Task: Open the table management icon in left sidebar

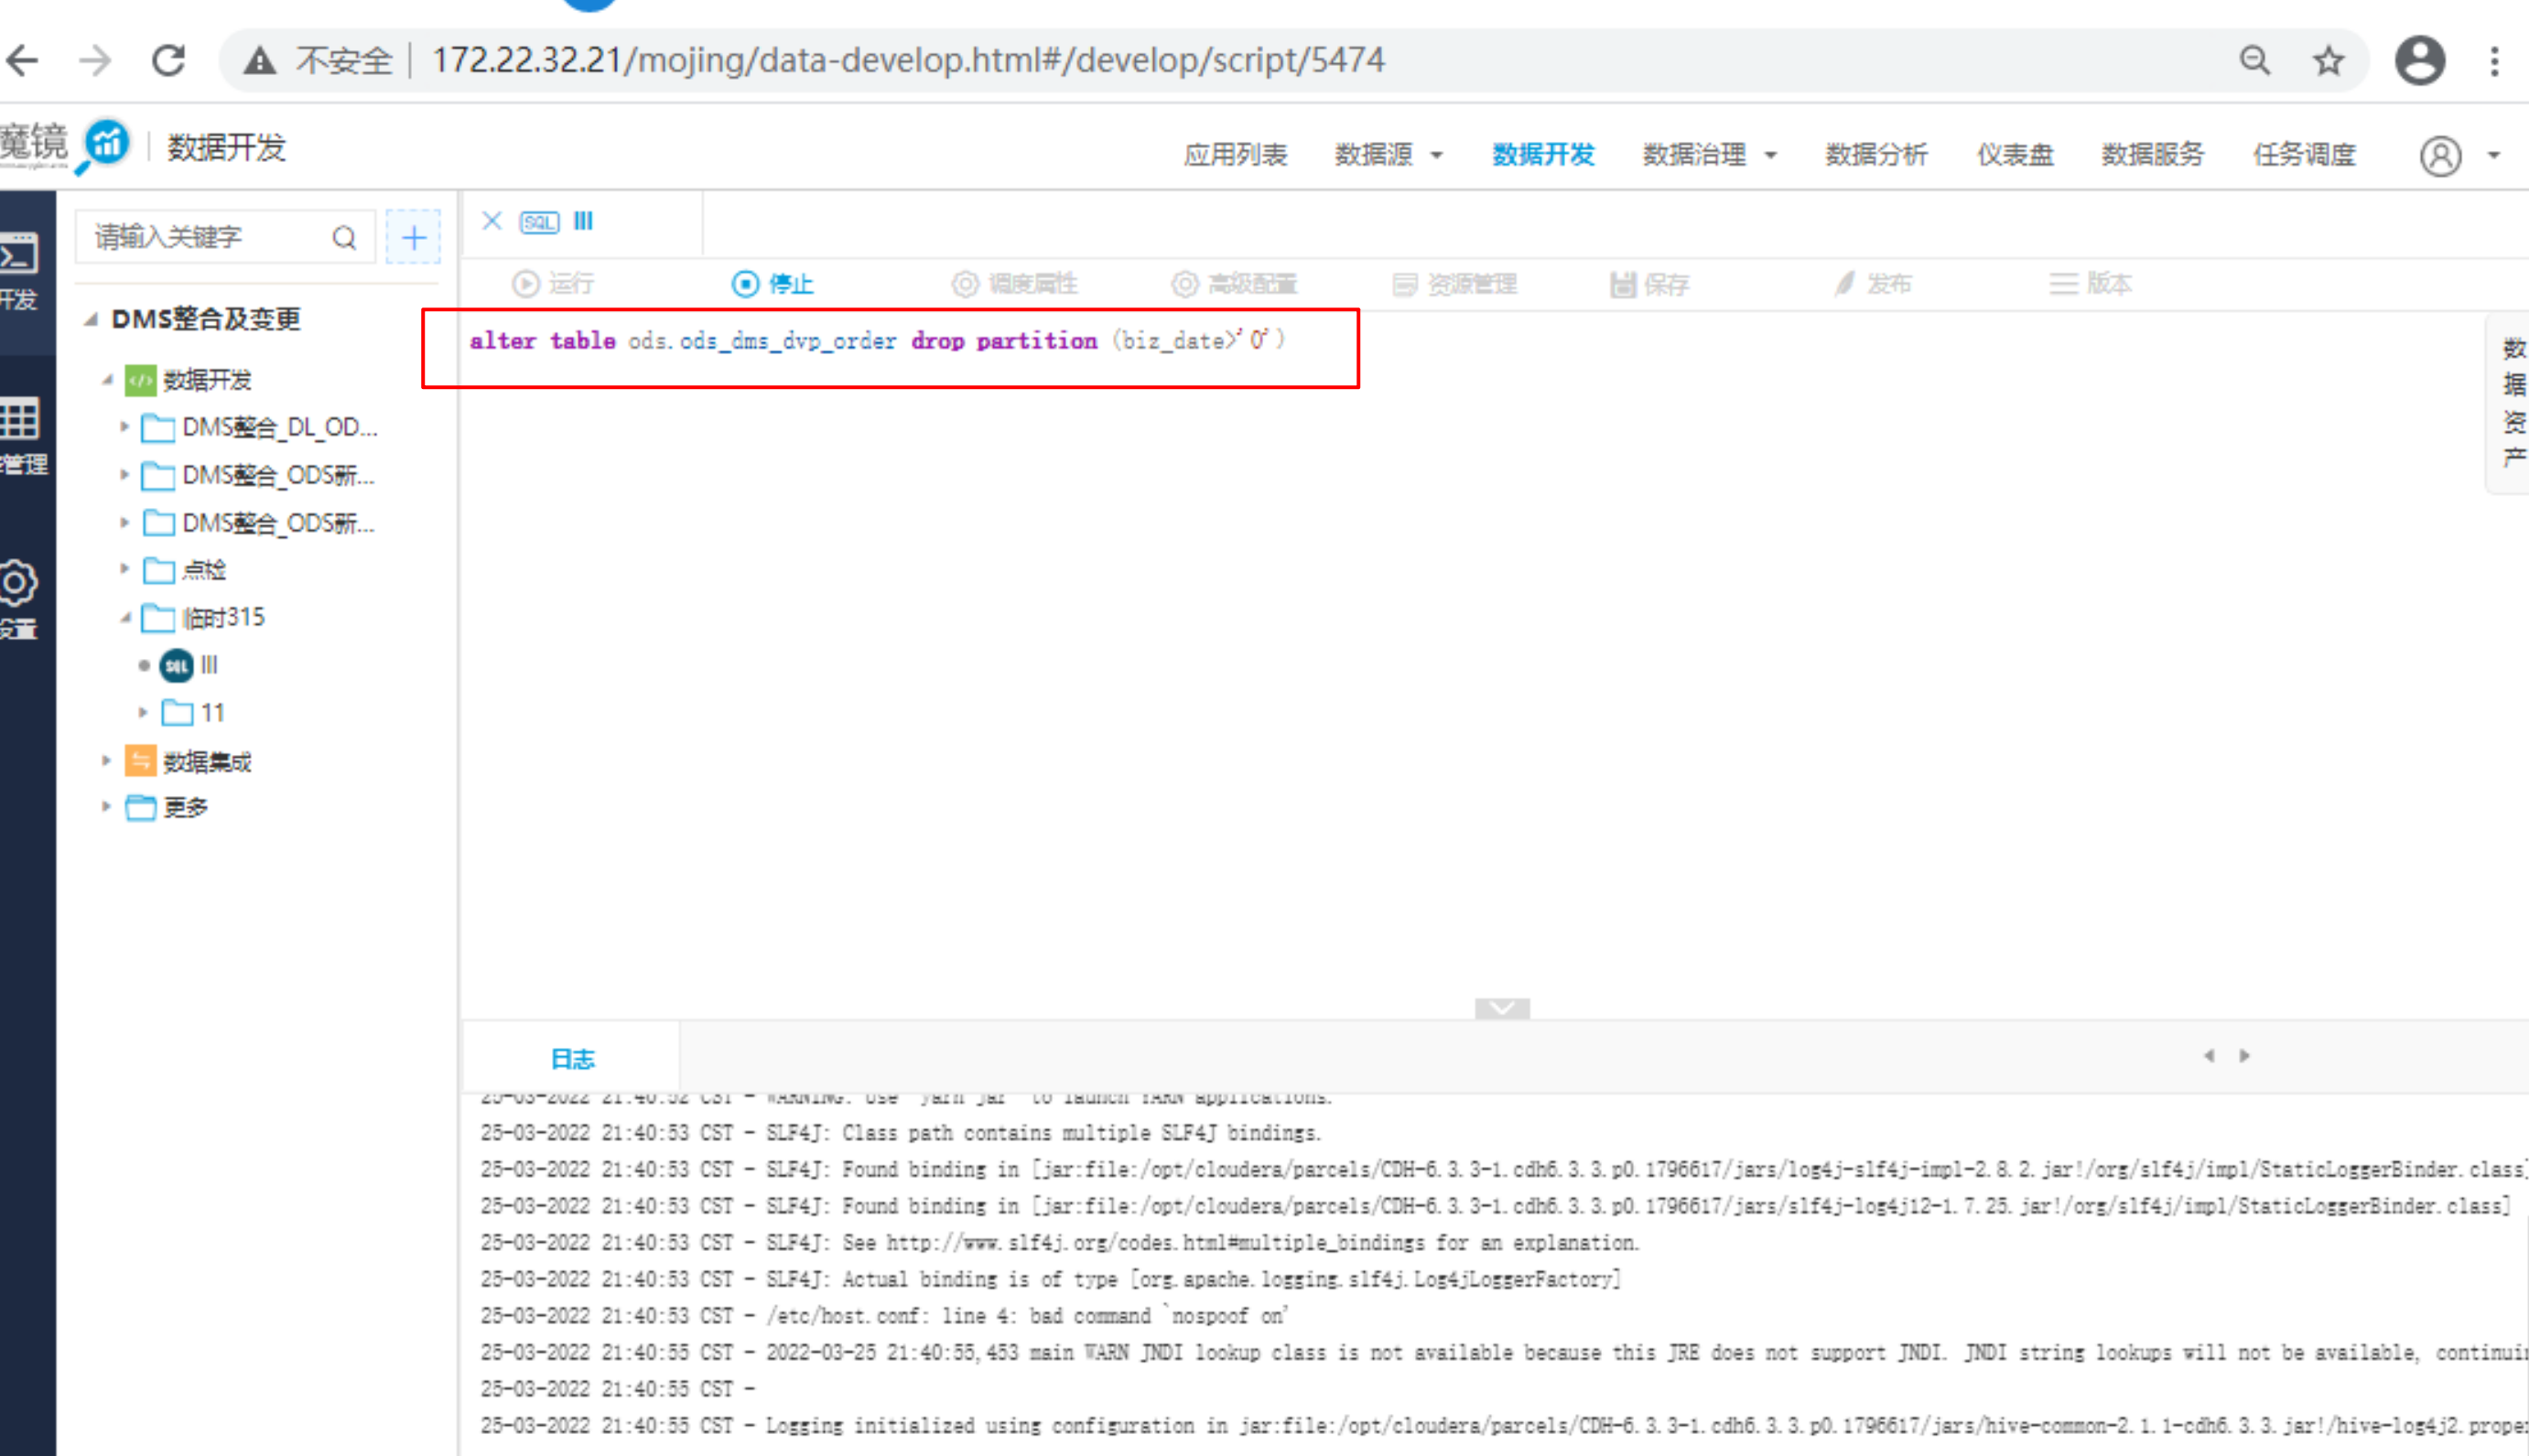Action: point(18,419)
